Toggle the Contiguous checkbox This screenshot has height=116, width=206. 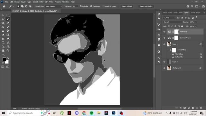coord(91,6)
